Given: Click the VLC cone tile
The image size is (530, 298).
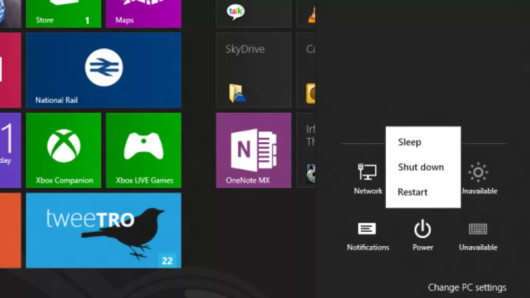Looking at the screenshot, I should [x=306, y=13].
